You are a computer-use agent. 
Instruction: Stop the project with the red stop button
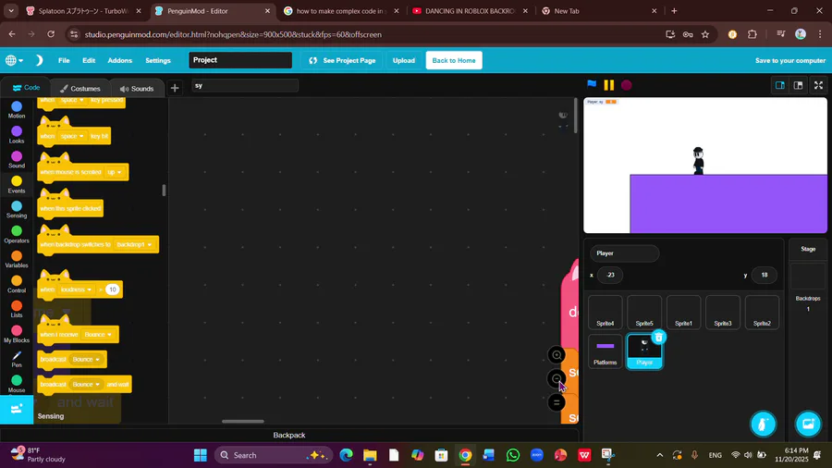point(626,85)
